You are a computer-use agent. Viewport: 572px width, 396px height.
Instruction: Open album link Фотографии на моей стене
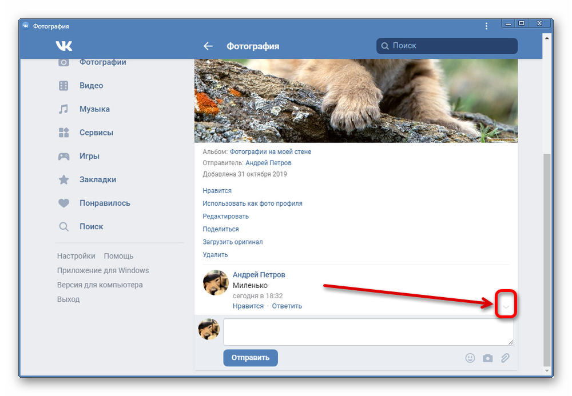click(271, 151)
